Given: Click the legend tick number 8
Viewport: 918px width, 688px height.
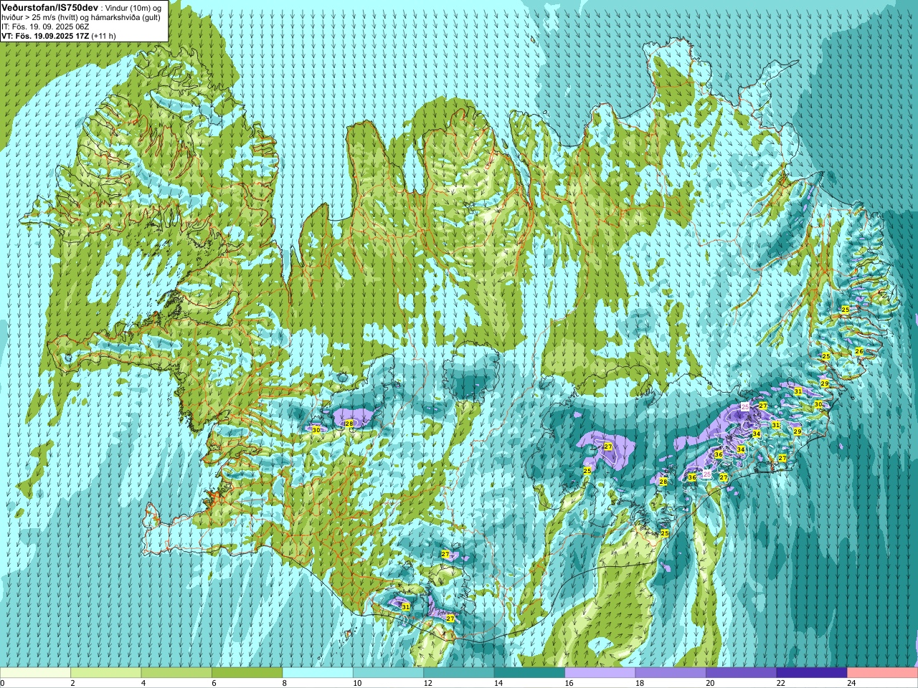Looking at the screenshot, I should click(285, 683).
